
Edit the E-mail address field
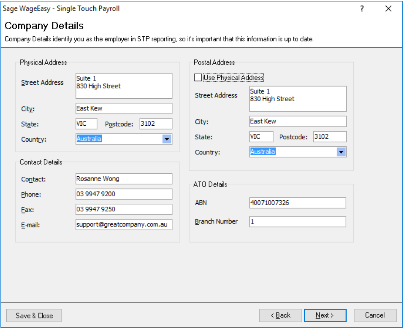click(x=124, y=224)
